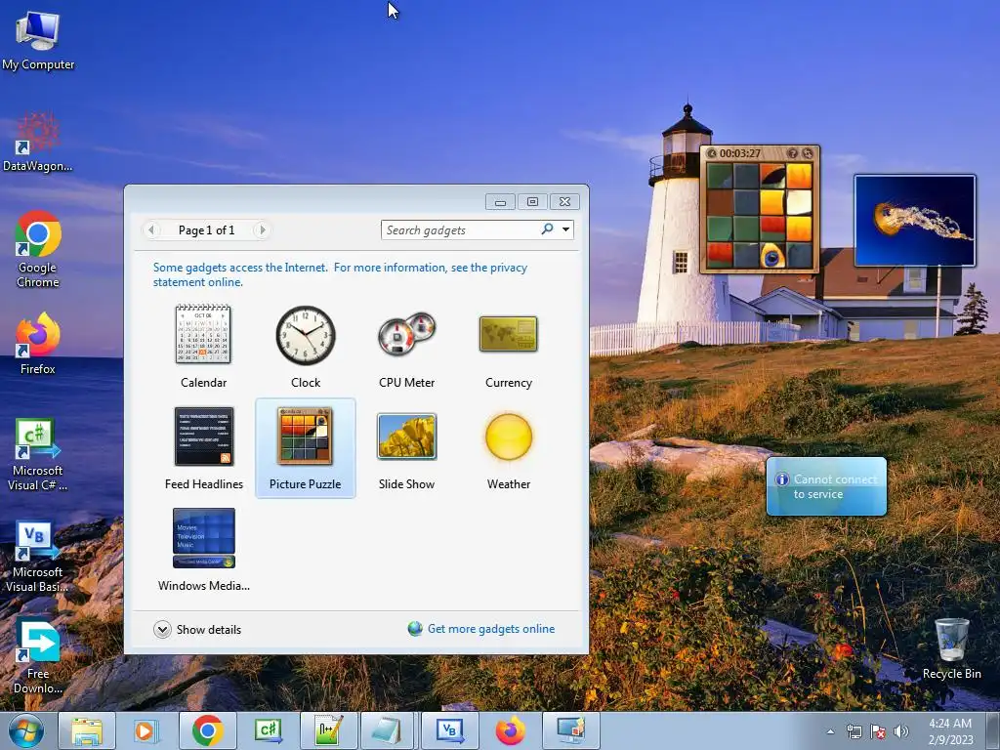Viewport: 1000px width, 750px height.
Task: Open the volume speaker icon
Action: pyautogui.click(x=900, y=731)
